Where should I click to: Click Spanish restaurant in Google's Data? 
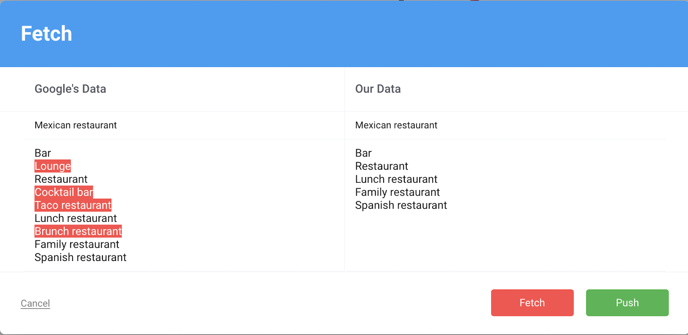pyautogui.click(x=80, y=257)
